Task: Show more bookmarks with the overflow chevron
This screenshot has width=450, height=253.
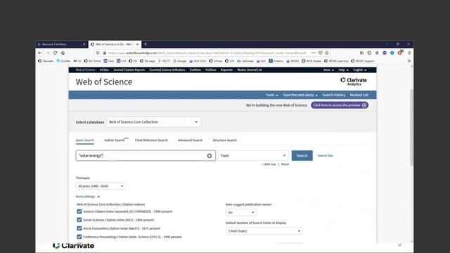Action: pos(409,61)
